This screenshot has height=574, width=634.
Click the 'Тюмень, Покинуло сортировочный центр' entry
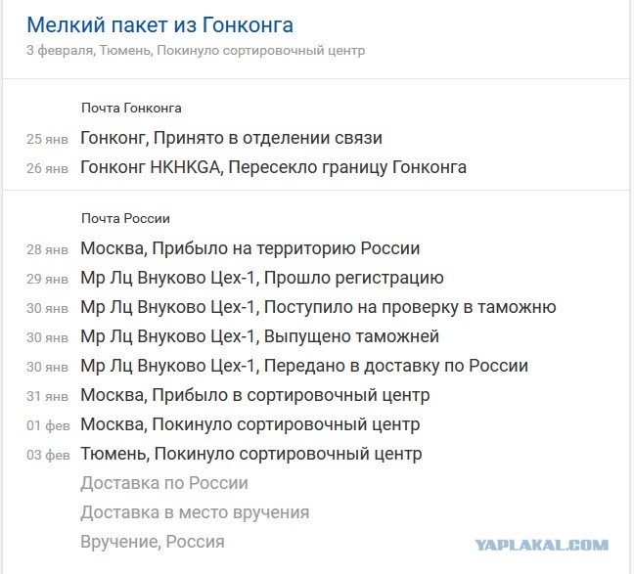point(250,454)
